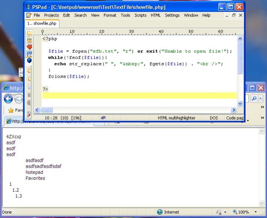267x218 pixels.
Task: Open the Projects menu
Action: (52, 15)
